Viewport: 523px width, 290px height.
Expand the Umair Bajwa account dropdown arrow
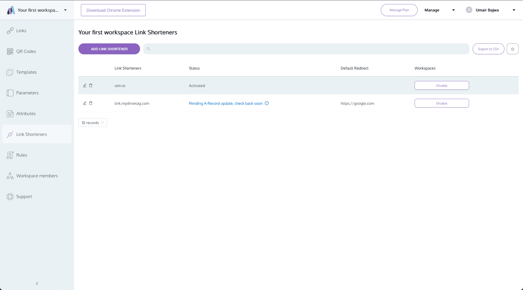click(514, 10)
